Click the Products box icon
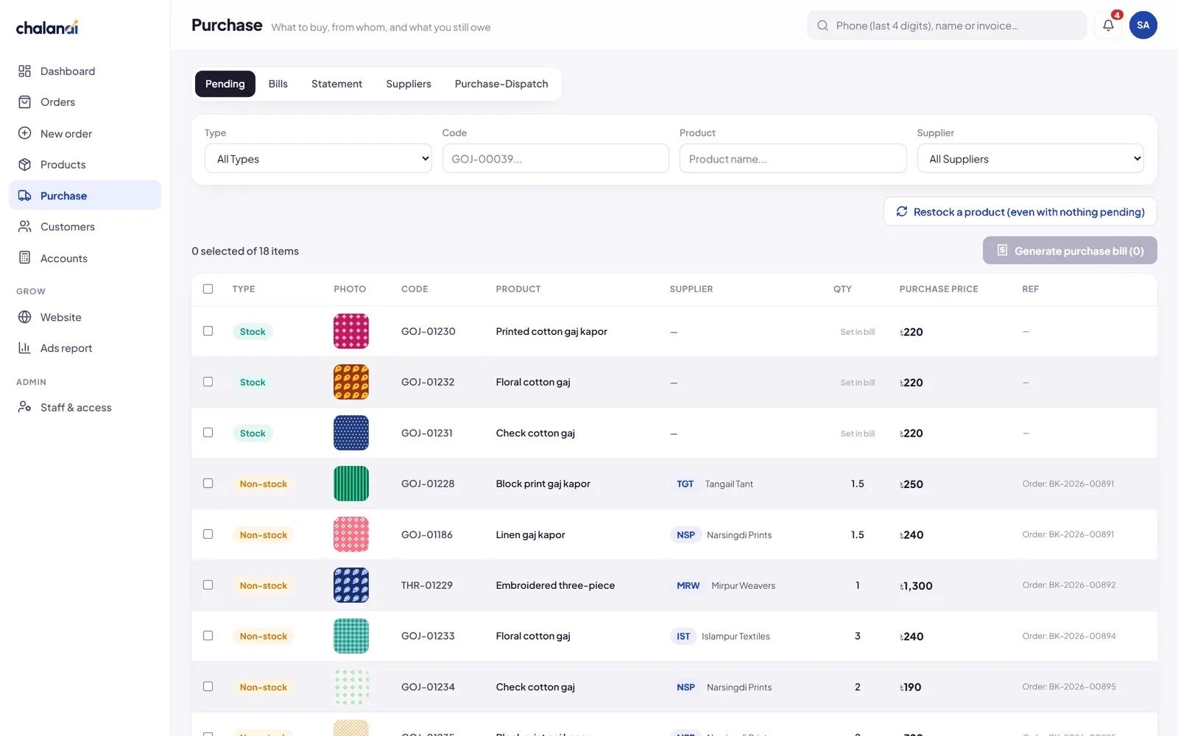The image size is (1178, 736). click(x=24, y=165)
